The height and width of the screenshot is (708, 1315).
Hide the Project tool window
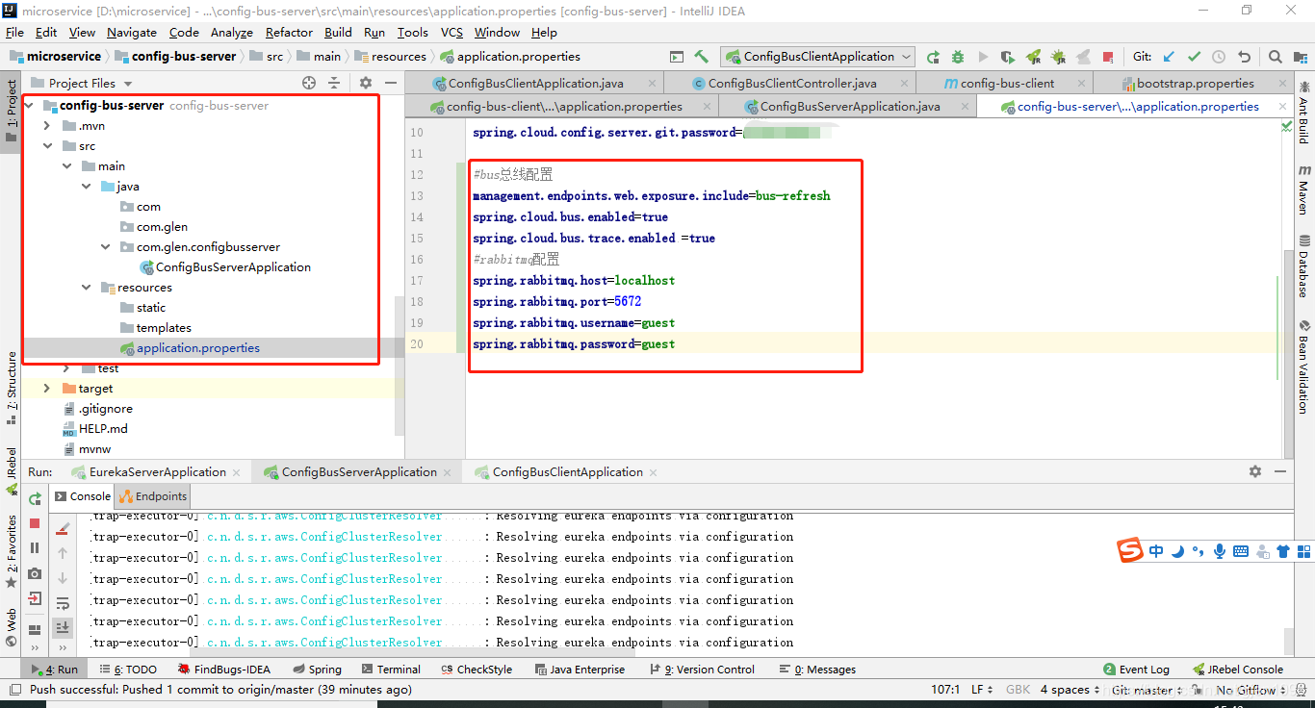390,83
